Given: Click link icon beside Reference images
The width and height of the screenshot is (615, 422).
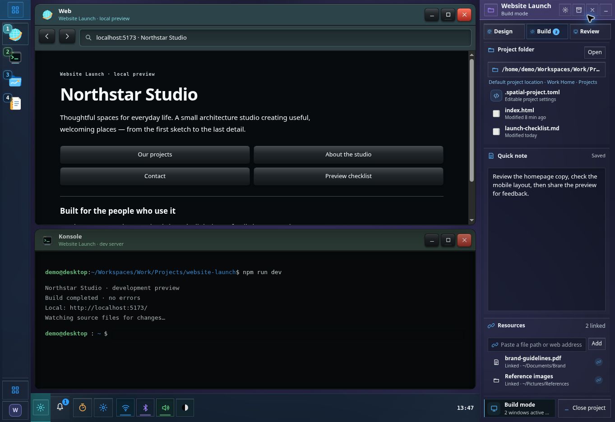Looking at the screenshot, I should [599, 380].
